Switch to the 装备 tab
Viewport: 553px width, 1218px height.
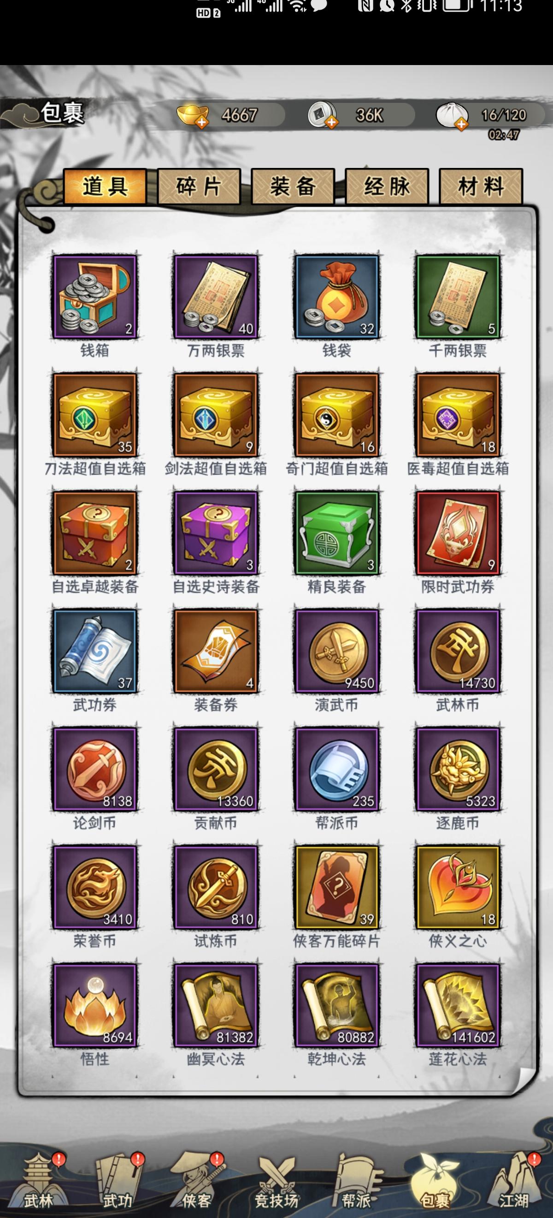click(x=293, y=186)
